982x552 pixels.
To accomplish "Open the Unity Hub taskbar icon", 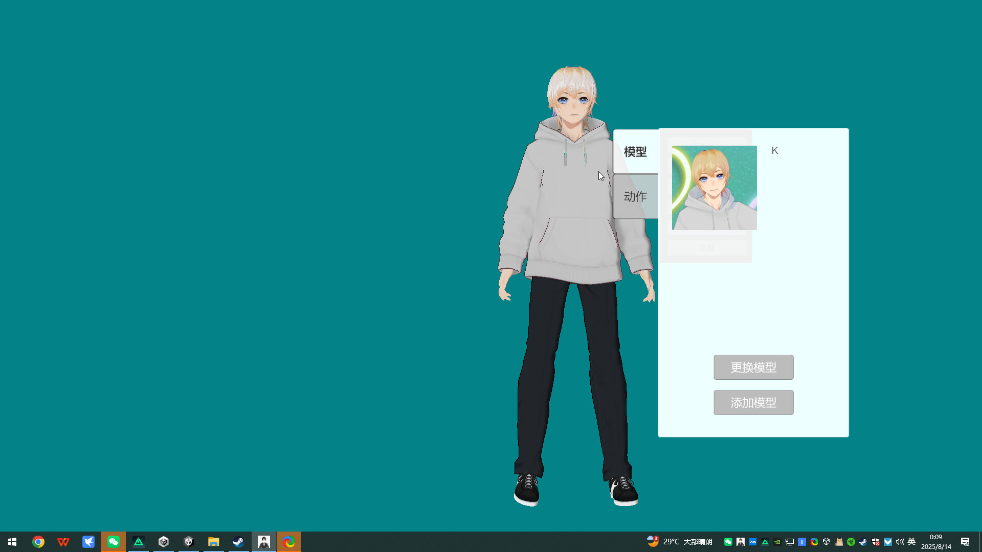I will point(164,541).
